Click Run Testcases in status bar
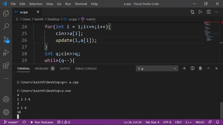 [42, 122]
